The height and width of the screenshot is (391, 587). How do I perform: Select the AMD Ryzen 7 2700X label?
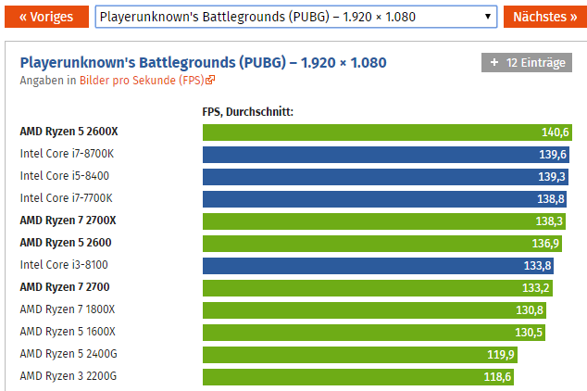click(68, 221)
